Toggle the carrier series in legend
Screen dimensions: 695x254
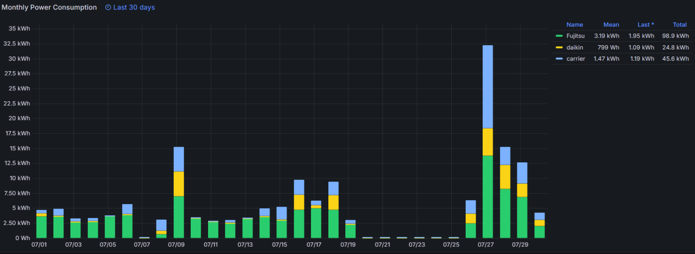576,59
